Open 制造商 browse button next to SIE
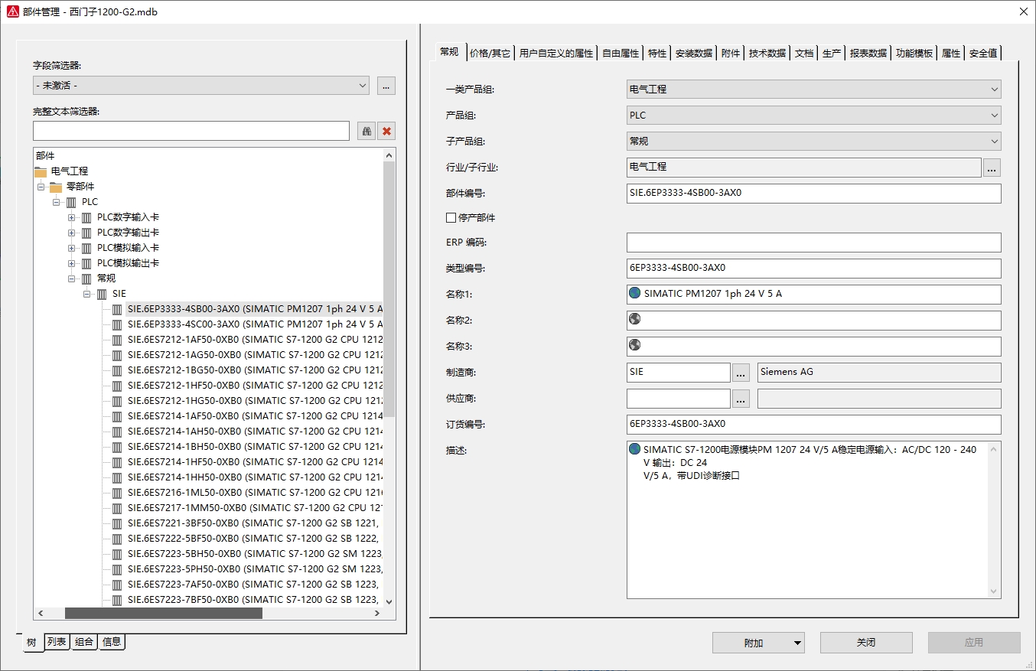1036x671 pixels. (x=740, y=373)
